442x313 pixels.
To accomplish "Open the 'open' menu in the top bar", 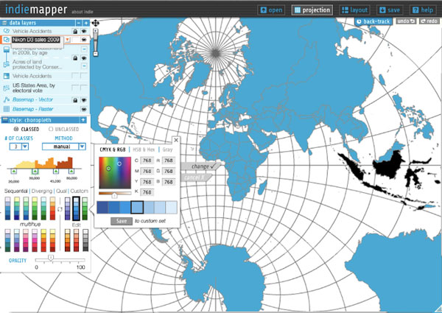I will click(271, 10).
